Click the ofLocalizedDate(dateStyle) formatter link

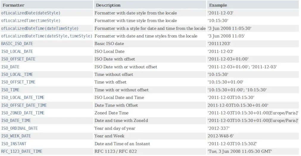31,13
